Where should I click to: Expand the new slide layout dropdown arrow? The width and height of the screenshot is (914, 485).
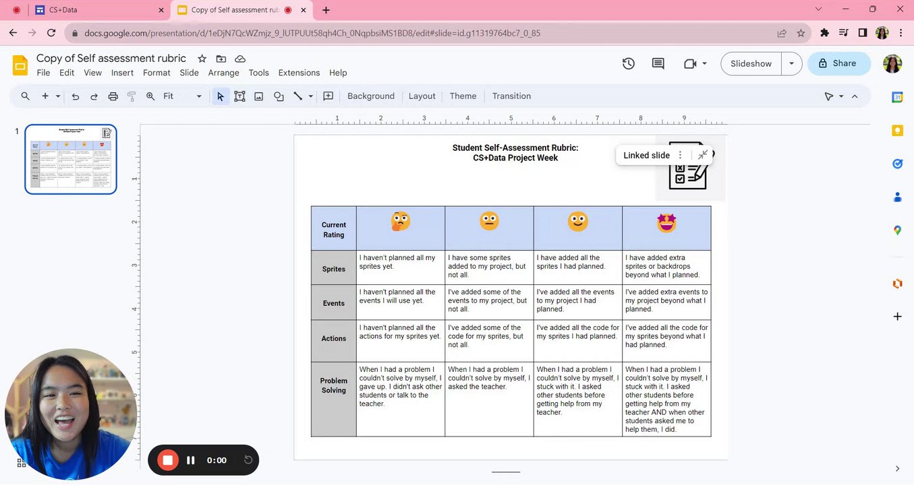pyautogui.click(x=58, y=96)
